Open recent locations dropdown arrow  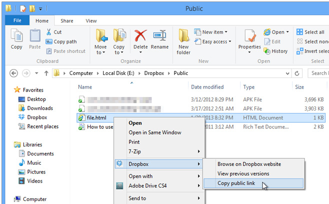36,73
